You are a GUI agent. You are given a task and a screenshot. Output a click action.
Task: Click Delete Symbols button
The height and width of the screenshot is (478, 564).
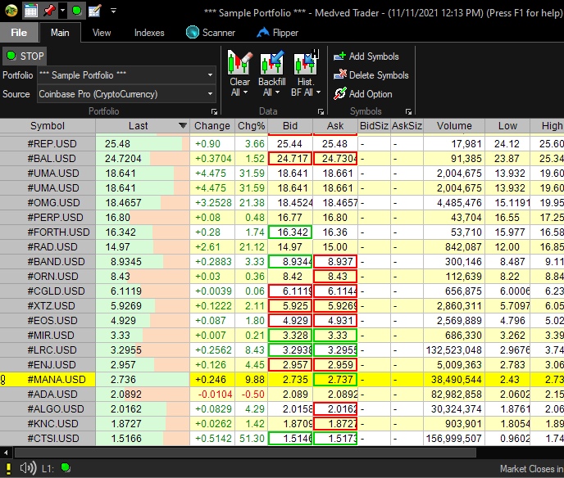tap(371, 75)
